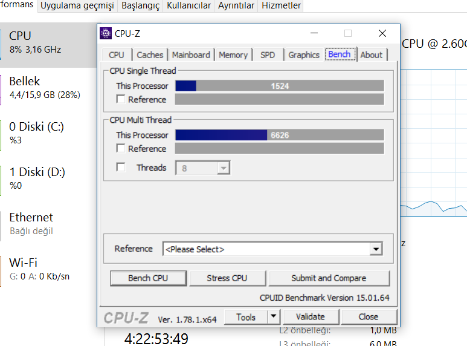
Task: Select Wi-Fi in Task Manager sidebar
Action: click(x=48, y=272)
